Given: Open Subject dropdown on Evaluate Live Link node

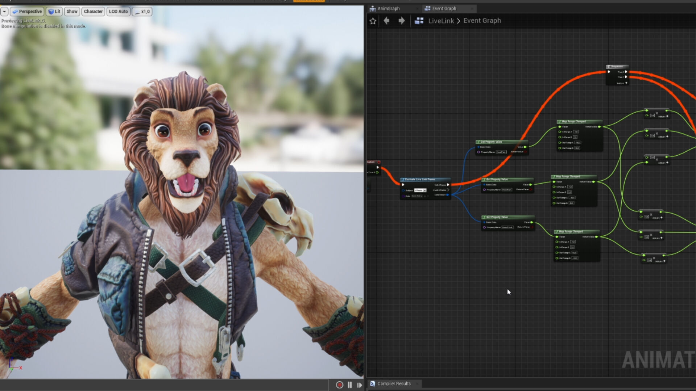Looking at the screenshot, I should [x=420, y=190].
